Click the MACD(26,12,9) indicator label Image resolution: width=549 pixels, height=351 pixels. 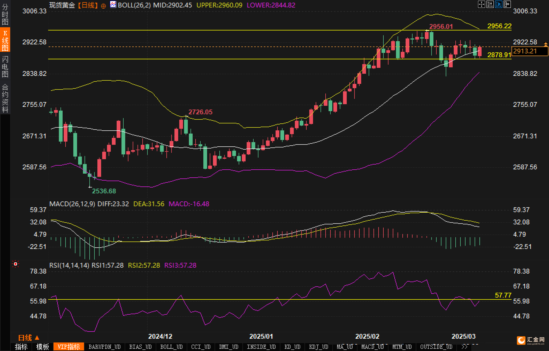coord(72,204)
